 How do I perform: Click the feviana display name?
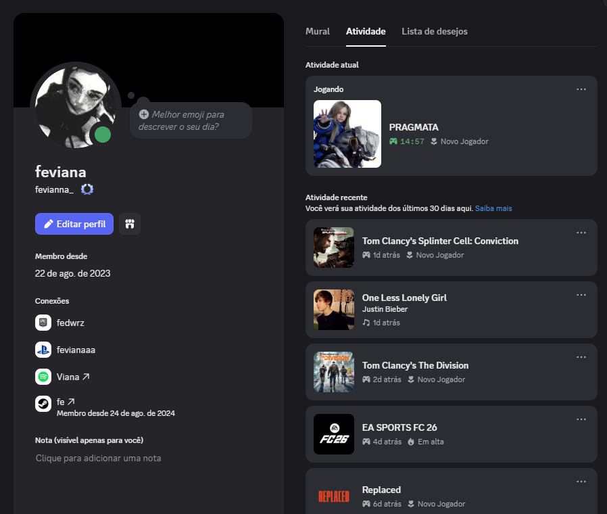(61, 172)
